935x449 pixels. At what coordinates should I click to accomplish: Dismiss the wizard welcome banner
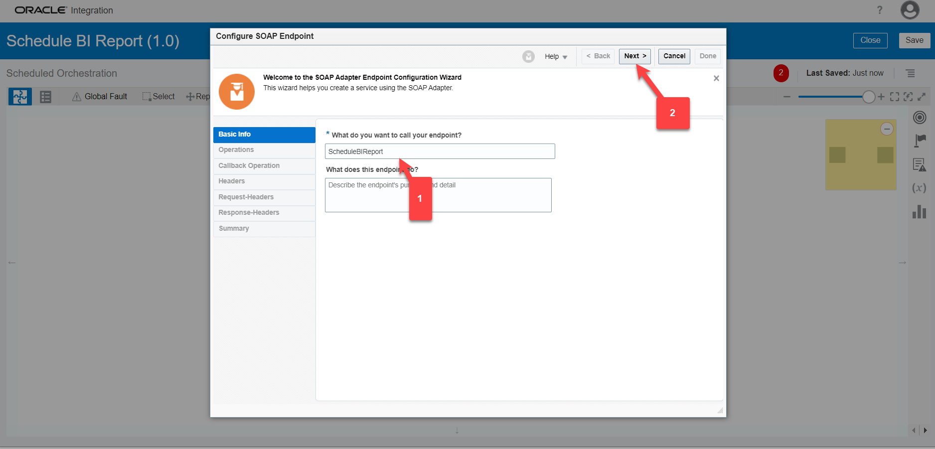coord(716,78)
